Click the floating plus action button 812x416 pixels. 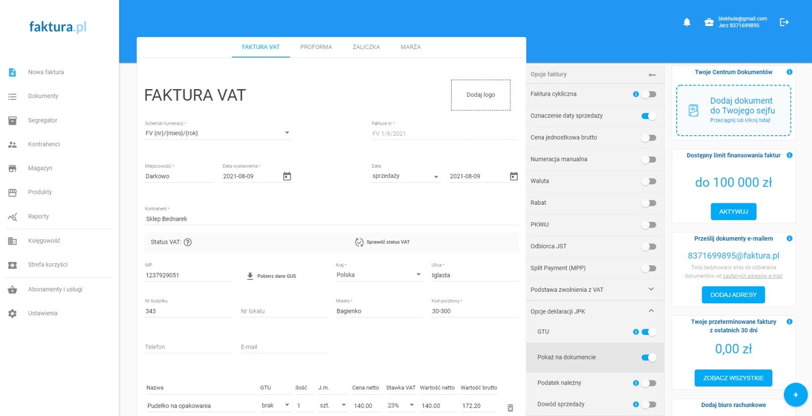795,395
